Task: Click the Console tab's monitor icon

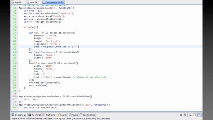Action: [13, 115]
